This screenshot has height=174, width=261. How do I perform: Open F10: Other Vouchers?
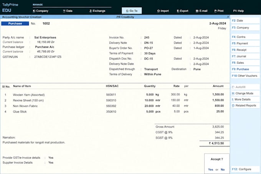pos(245,76)
